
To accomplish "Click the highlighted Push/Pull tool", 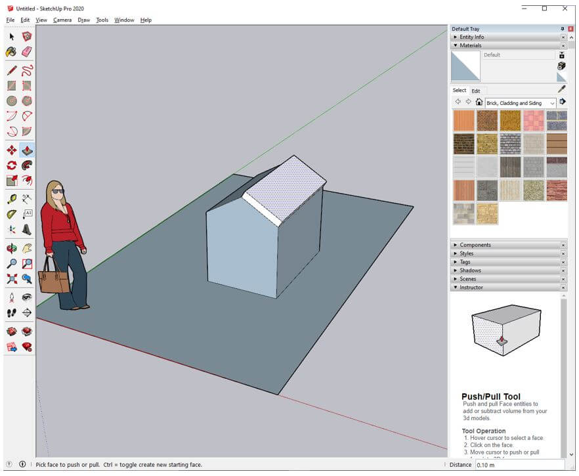I will [26, 150].
